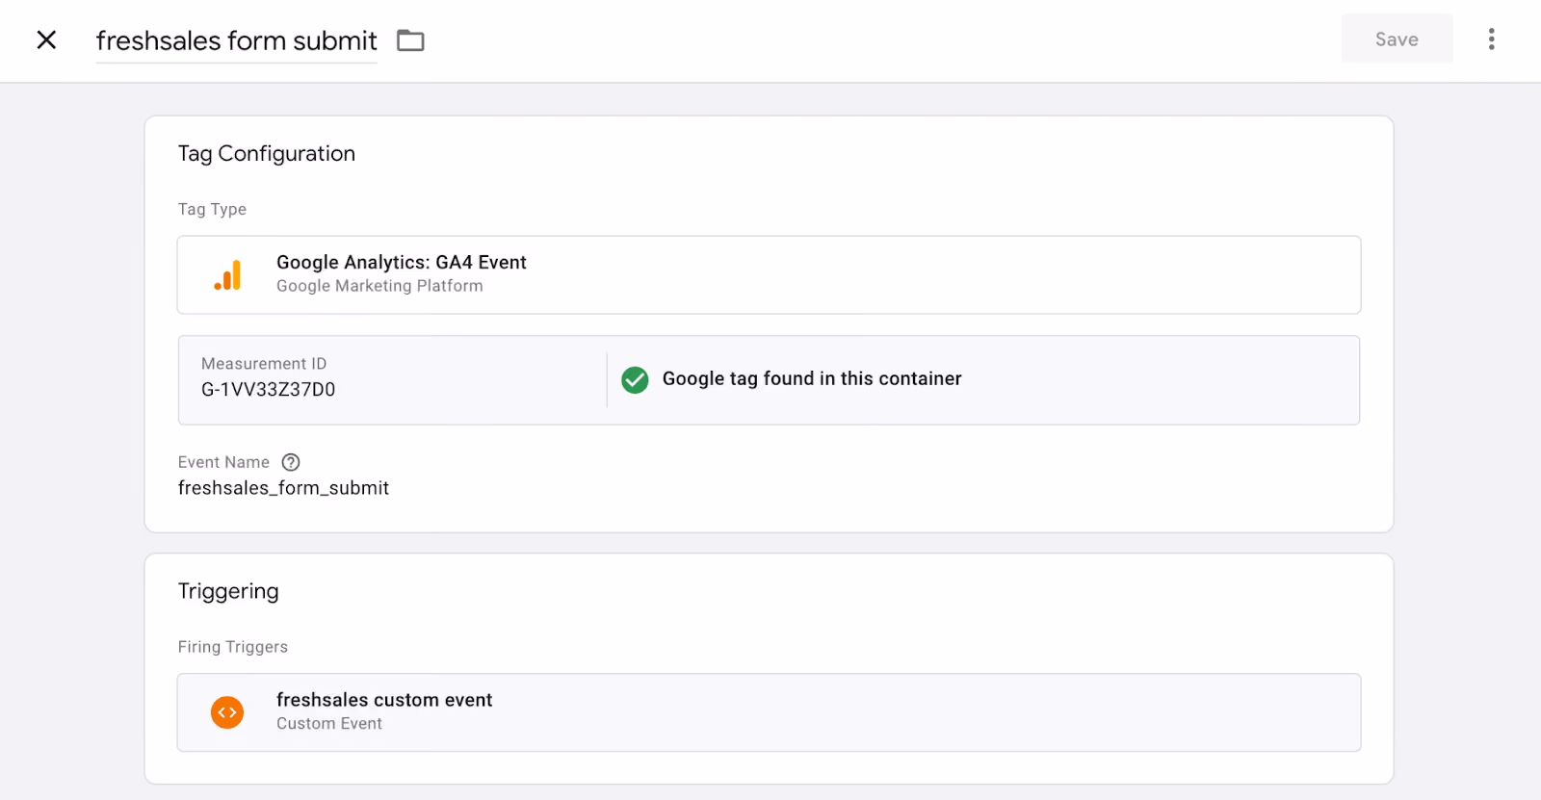Close the tag editor with the X icon
This screenshot has width=1541, height=800.
[x=46, y=39]
